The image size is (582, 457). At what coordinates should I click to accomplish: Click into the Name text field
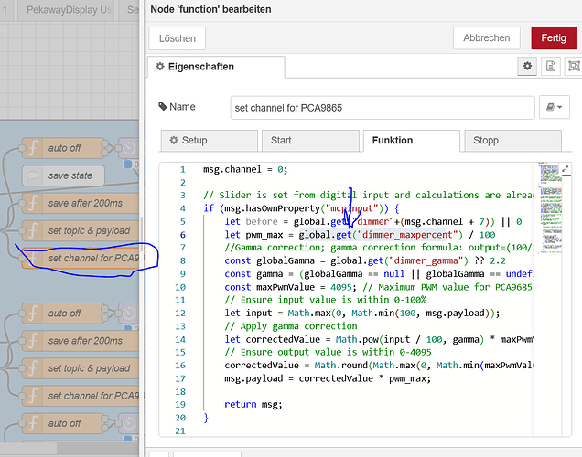click(383, 108)
